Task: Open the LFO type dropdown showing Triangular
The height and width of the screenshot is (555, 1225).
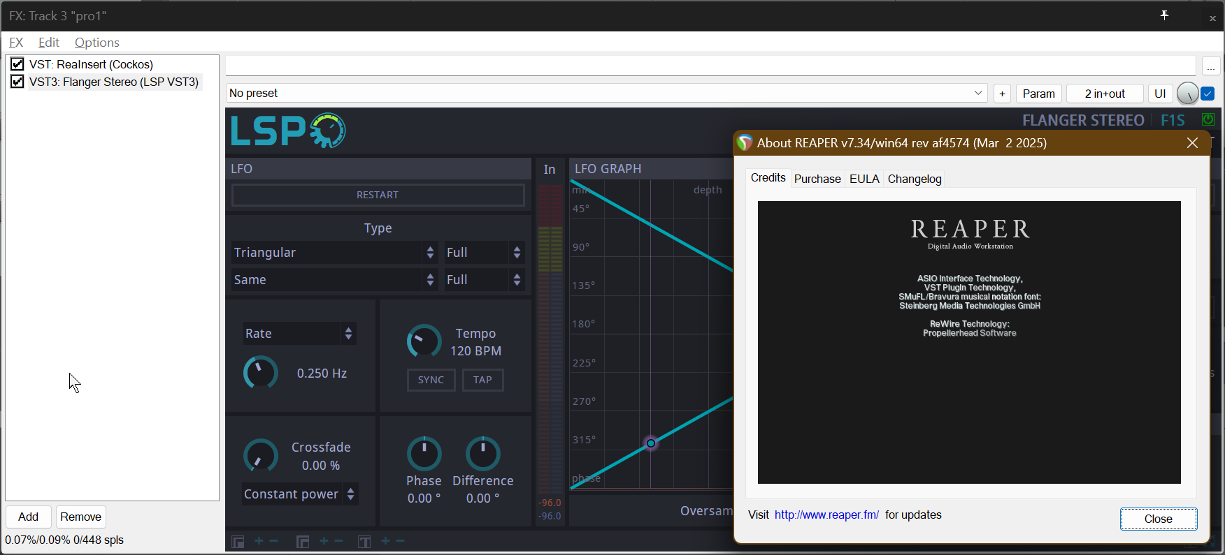Action: click(x=334, y=253)
